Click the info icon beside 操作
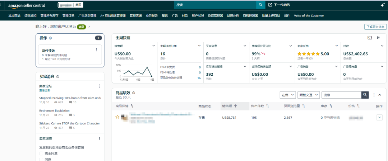This screenshot has height=161, width=388. click(x=50, y=38)
